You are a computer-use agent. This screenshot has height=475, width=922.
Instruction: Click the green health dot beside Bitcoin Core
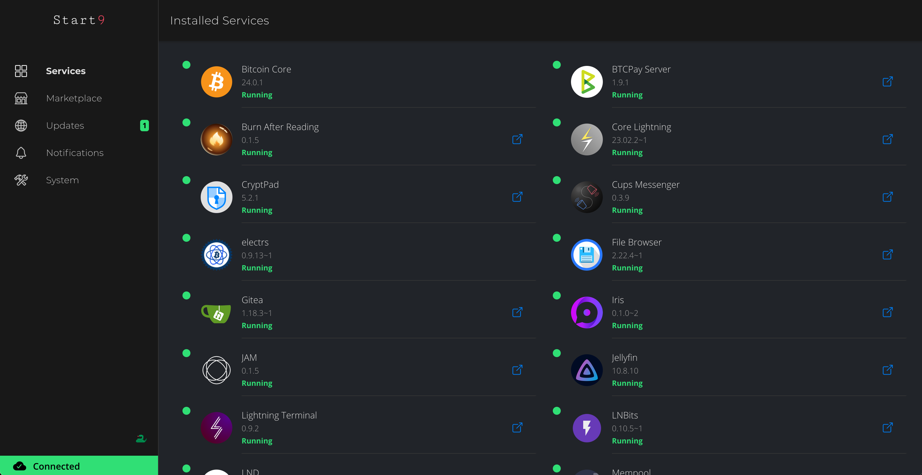pos(186,65)
